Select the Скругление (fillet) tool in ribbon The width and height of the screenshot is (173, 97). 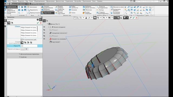click(48, 13)
